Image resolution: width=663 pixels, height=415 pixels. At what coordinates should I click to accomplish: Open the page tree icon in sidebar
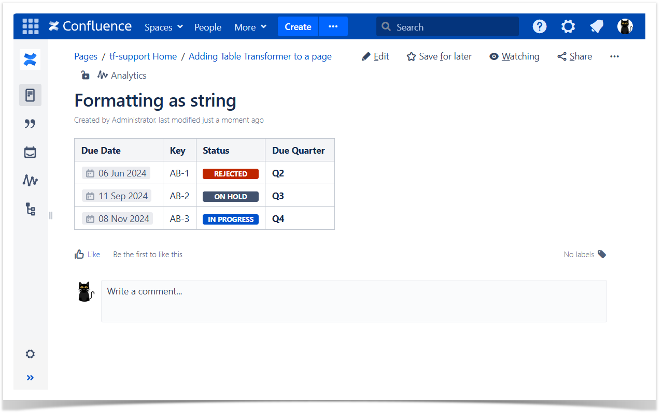(x=30, y=209)
